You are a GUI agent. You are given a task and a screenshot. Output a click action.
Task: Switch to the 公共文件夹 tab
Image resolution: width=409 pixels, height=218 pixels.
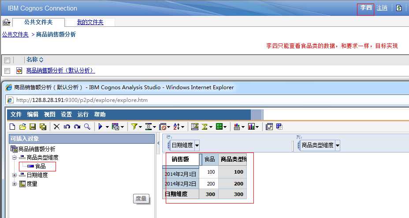(38, 22)
